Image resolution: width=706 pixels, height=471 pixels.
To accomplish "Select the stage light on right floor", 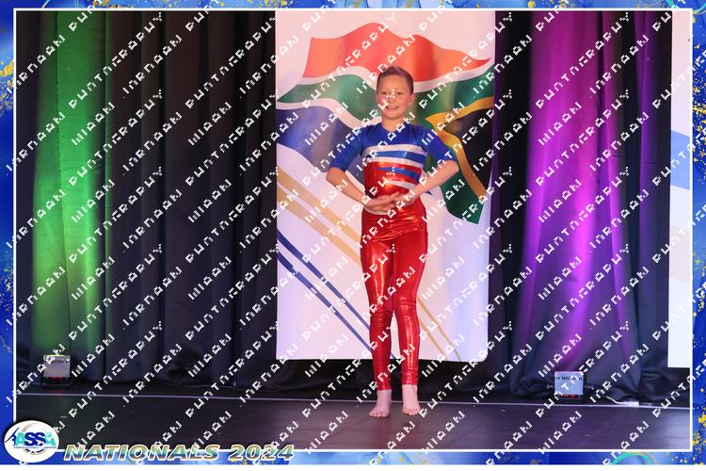I will 568,382.
